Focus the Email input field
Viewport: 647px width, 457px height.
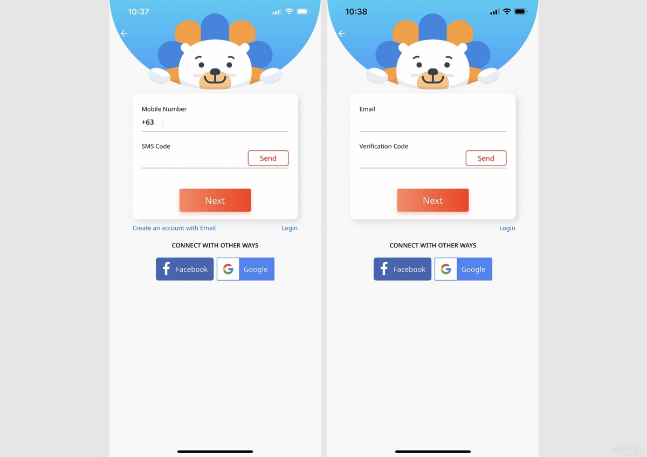(x=433, y=123)
